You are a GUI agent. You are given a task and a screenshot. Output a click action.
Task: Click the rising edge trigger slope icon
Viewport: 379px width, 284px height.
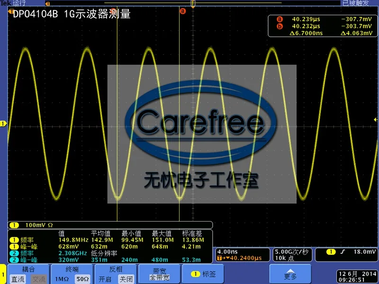pos(343,252)
